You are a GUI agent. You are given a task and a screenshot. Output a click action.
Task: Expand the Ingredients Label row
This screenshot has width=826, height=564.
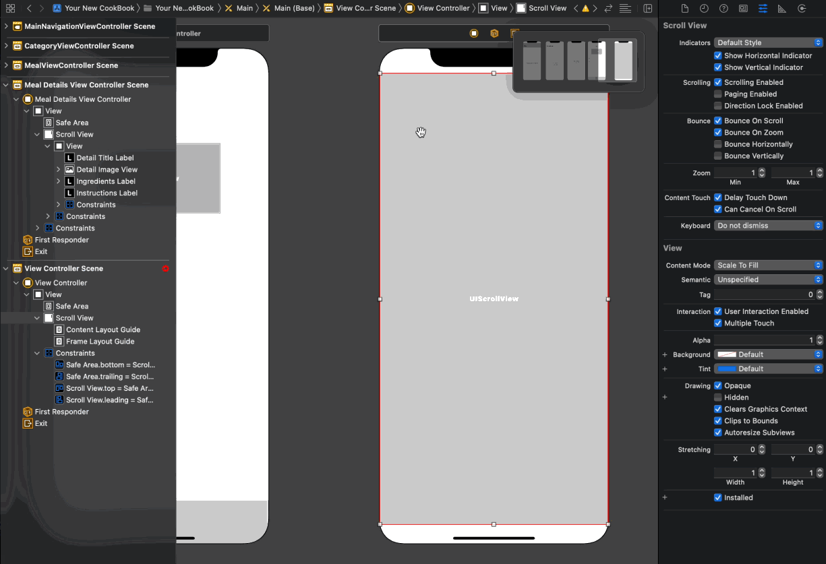59,181
